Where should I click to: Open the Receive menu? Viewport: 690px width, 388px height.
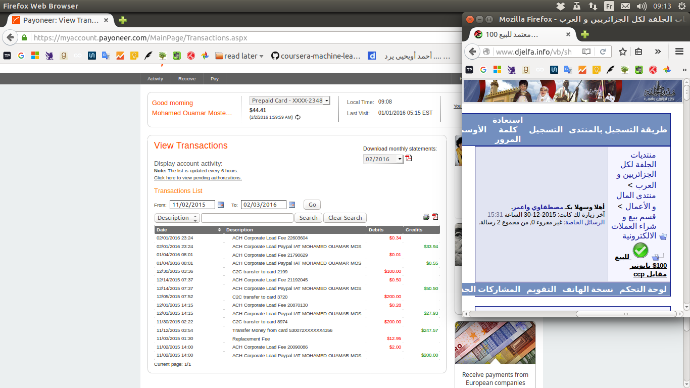(187, 79)
